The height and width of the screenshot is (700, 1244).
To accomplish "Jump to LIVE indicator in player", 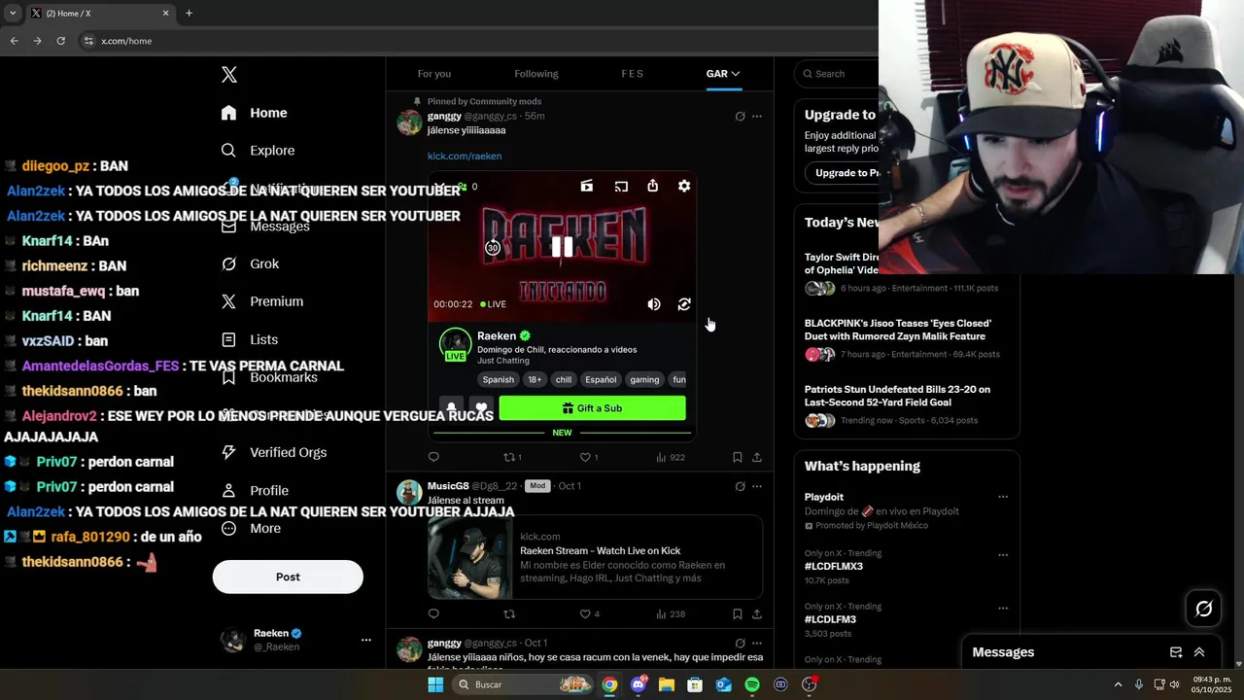I will coord(493,304).
